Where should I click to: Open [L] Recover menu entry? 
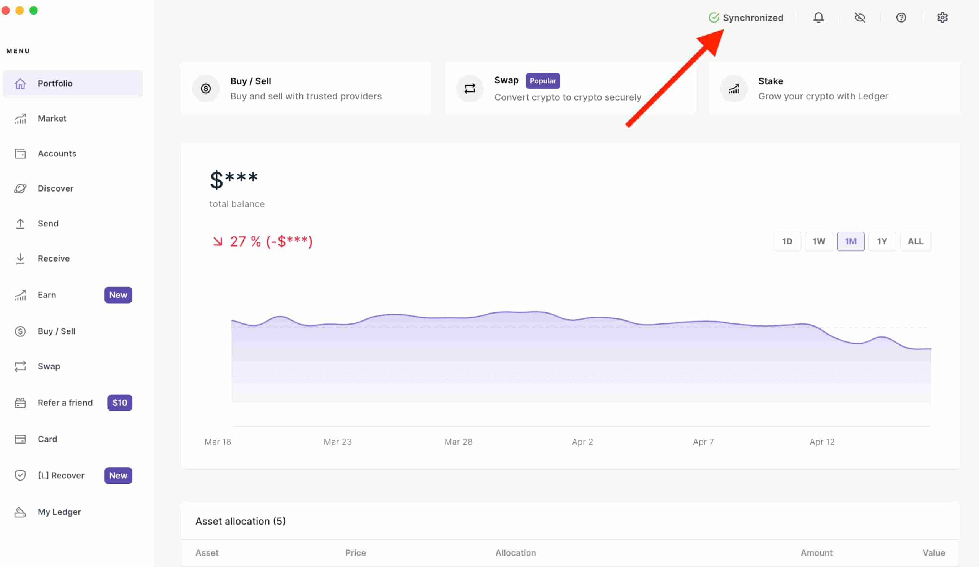coord(60,475)
